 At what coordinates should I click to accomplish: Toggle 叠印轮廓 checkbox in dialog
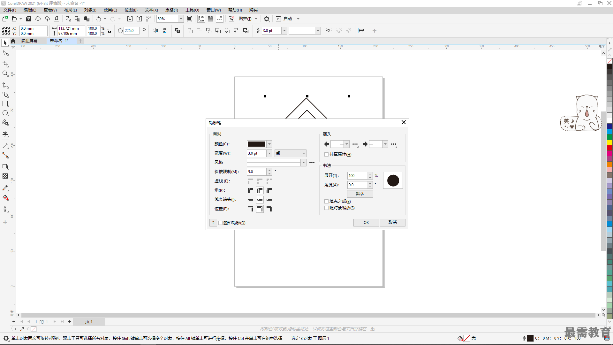pos(220,222)
